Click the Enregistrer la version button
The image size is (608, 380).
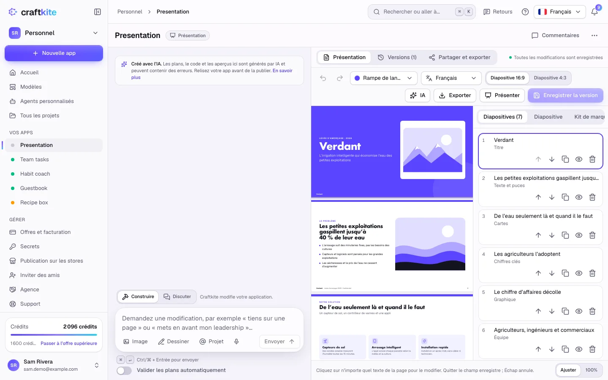[565, 95]
